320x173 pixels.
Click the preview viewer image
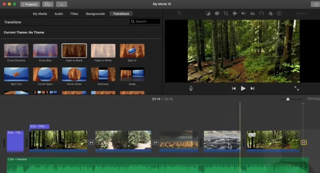click(x=244, y=51)
